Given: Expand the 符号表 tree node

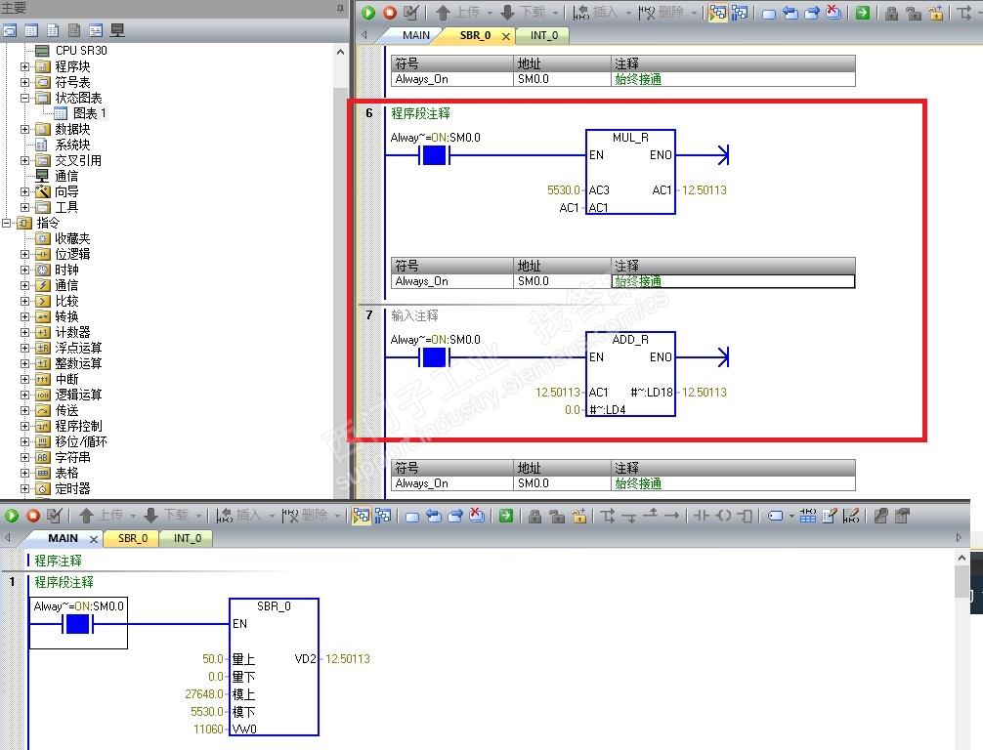Looking at the screenshot, I should pos(24,82).
